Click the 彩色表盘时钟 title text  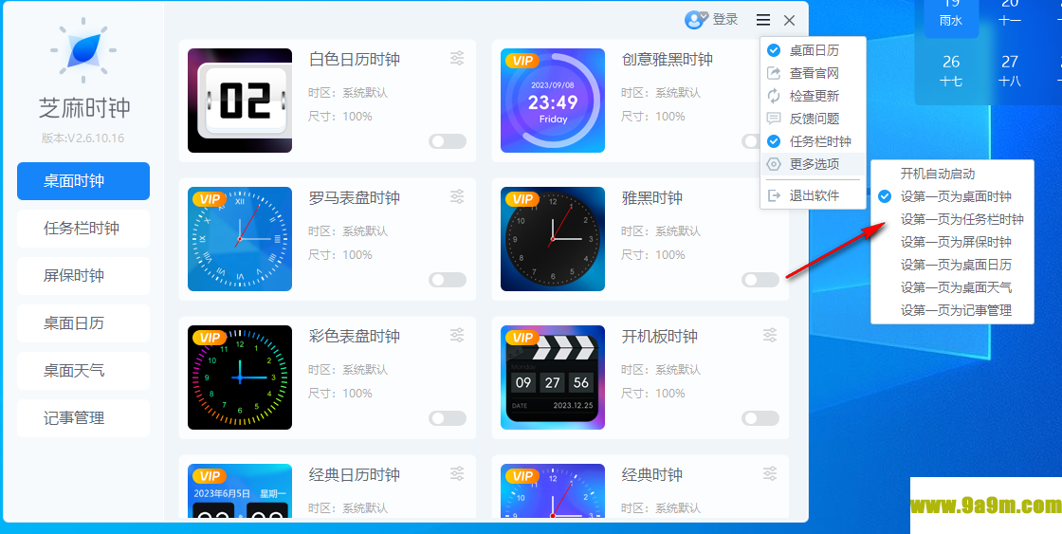click(x=355, y=336)
